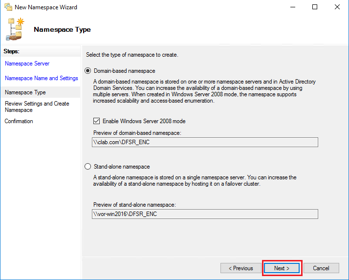Toggle Enable Windows Server 2008 mode checkbox
The height and width of the screenshot is (280, 349).
click(96, 121)
